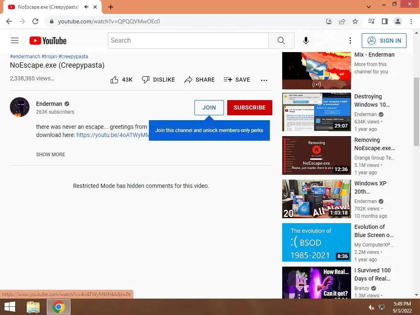Open the media control queue icon
420x315 pixels.
pos(371,21)
